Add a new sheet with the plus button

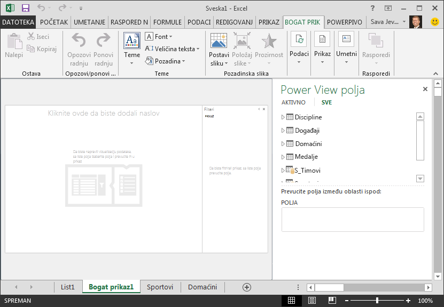pyautogui.click(x=247, y=287)
